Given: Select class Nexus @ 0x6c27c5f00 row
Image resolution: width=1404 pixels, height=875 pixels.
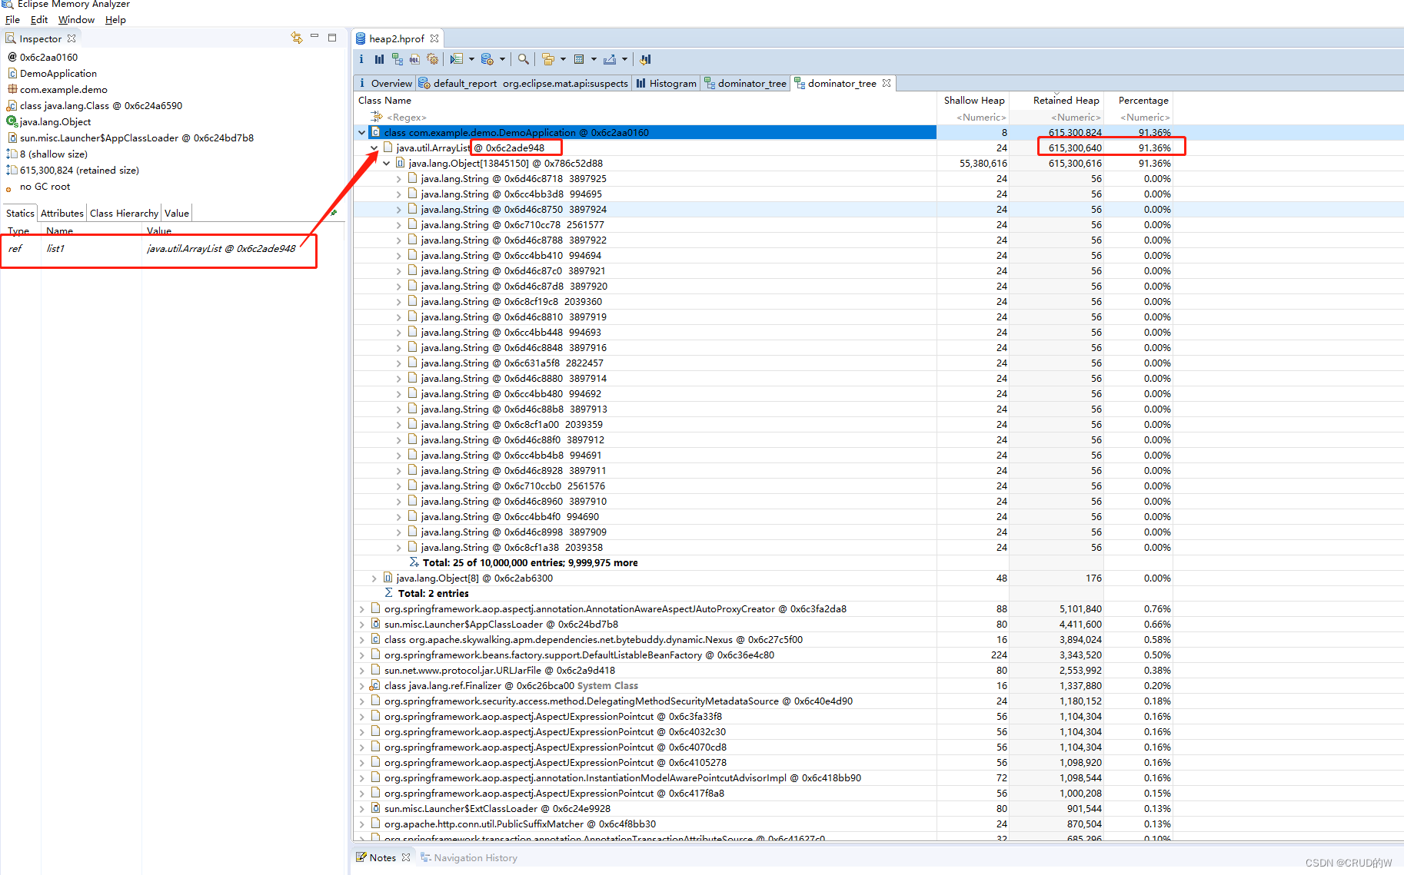Looking at the screenshot, I should click(x=764, y=640).
